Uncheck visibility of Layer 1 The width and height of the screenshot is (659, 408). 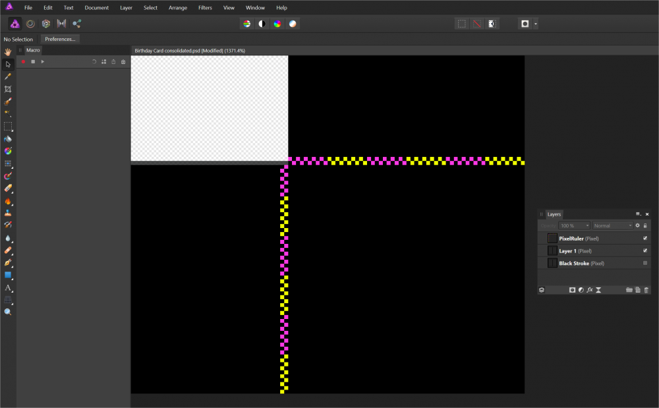tap(645, 250)
